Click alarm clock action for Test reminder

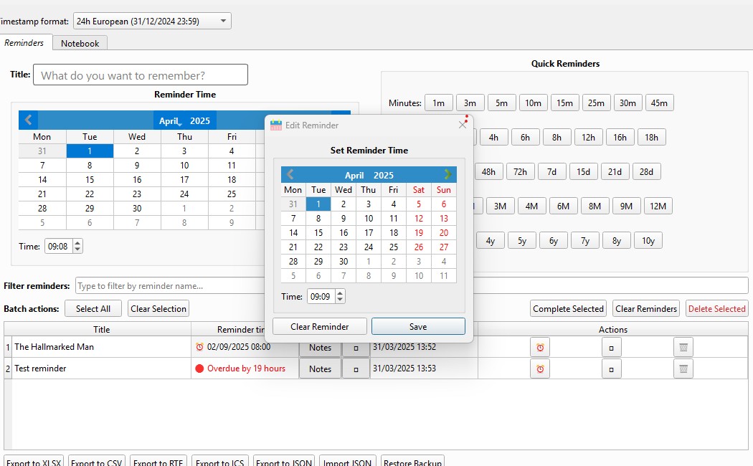540,369
